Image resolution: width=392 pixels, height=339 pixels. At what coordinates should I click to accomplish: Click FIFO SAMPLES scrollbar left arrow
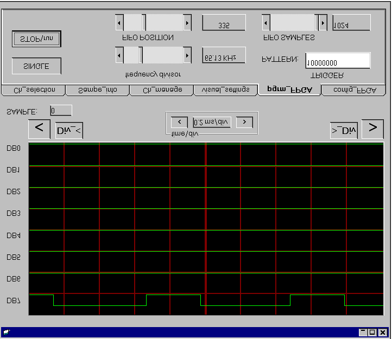[266, 23]
